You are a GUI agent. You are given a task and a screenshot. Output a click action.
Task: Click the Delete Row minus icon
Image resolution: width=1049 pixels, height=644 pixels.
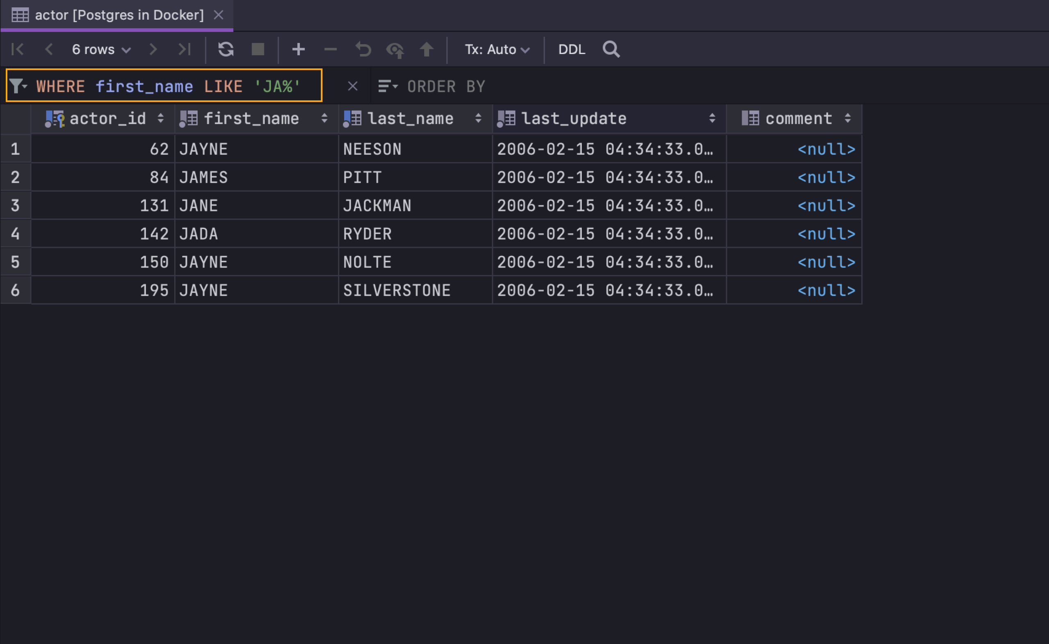click(331, 50)
